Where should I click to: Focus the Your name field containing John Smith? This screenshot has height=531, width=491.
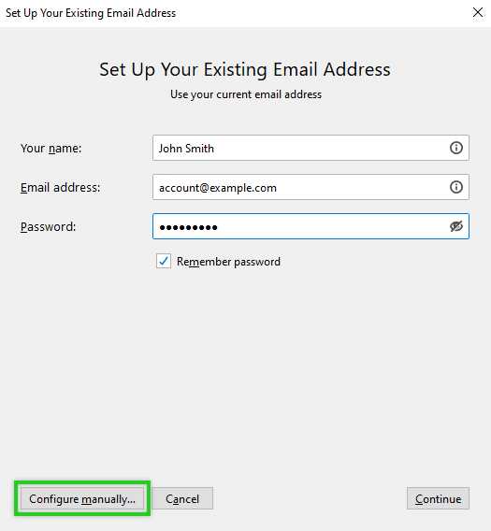(x=310, y=148)
